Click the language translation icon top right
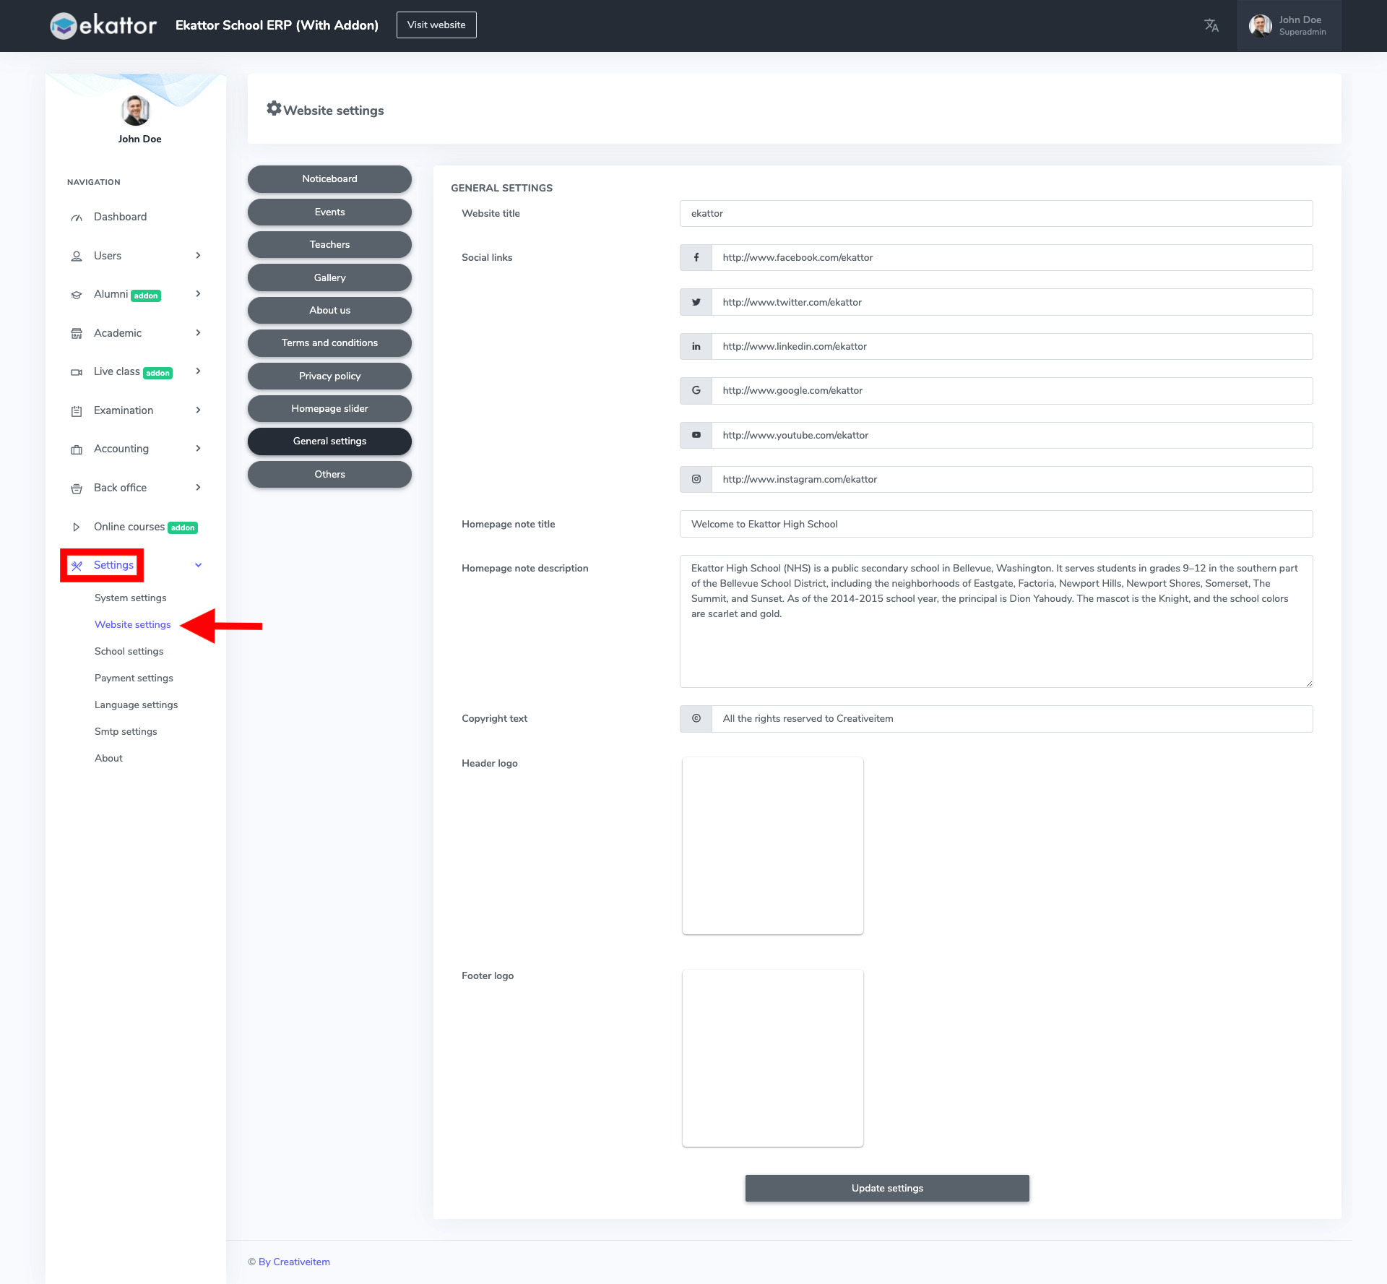The height and width of the screenshot is (1284, 1387). [x=1211, y=25]
